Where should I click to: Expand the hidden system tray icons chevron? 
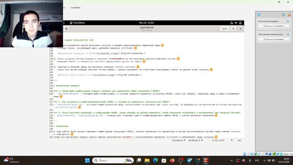pyautogui.click(x=232, y=160)
